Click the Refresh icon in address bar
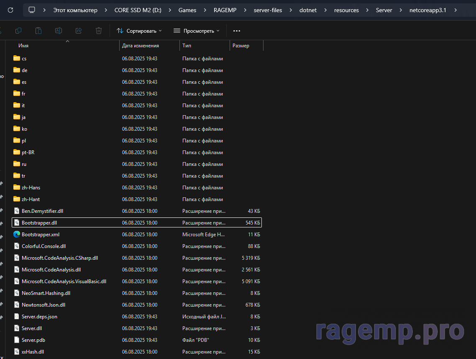Viewport: 476px width, 359px height. tap(10, 10)
